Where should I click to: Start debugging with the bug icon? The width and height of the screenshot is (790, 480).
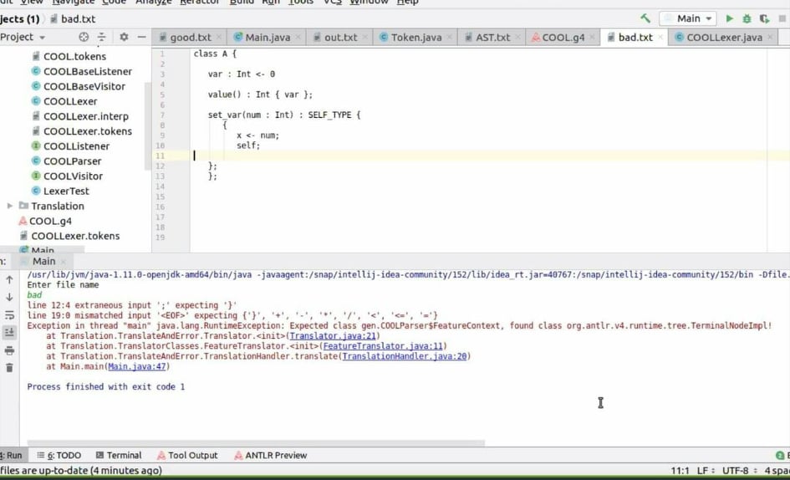[747, 18]
